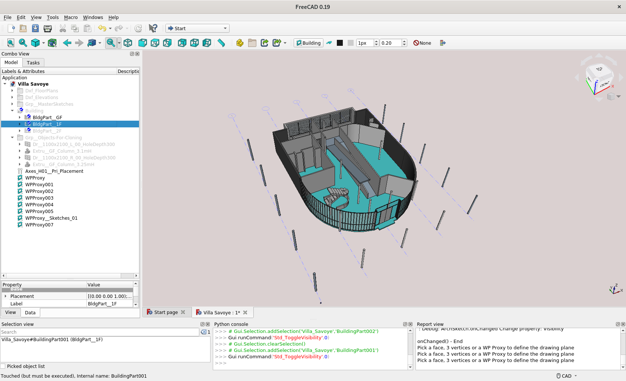Open the Edit menu
The image size is (626, 381).
[x=21, y=18]
